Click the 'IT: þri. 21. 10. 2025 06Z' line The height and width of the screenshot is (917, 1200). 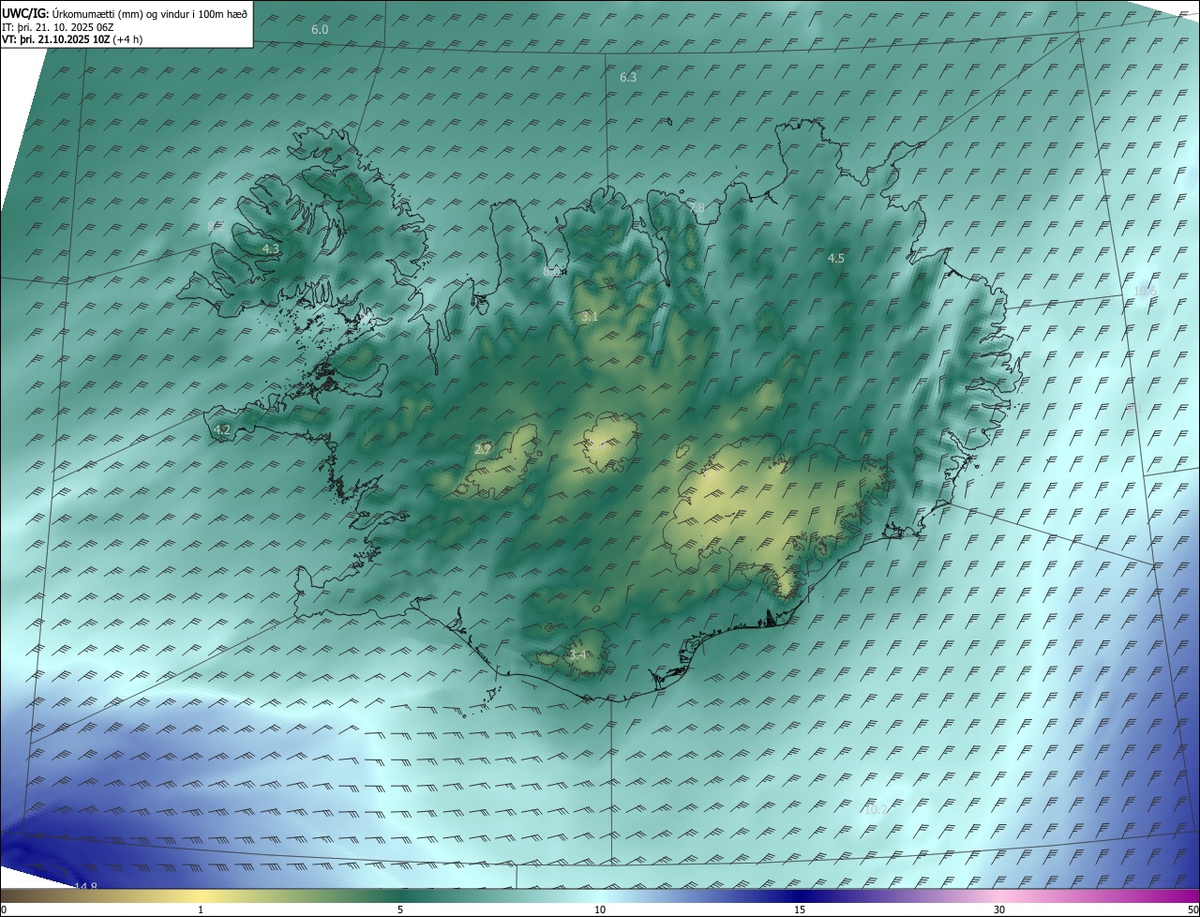point(58,27)
